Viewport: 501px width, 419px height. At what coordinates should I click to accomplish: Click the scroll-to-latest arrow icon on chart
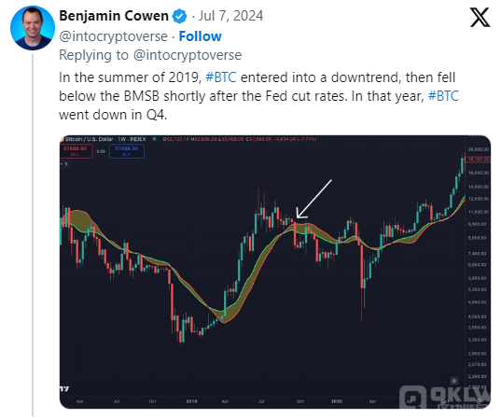(x=453, y=381)
